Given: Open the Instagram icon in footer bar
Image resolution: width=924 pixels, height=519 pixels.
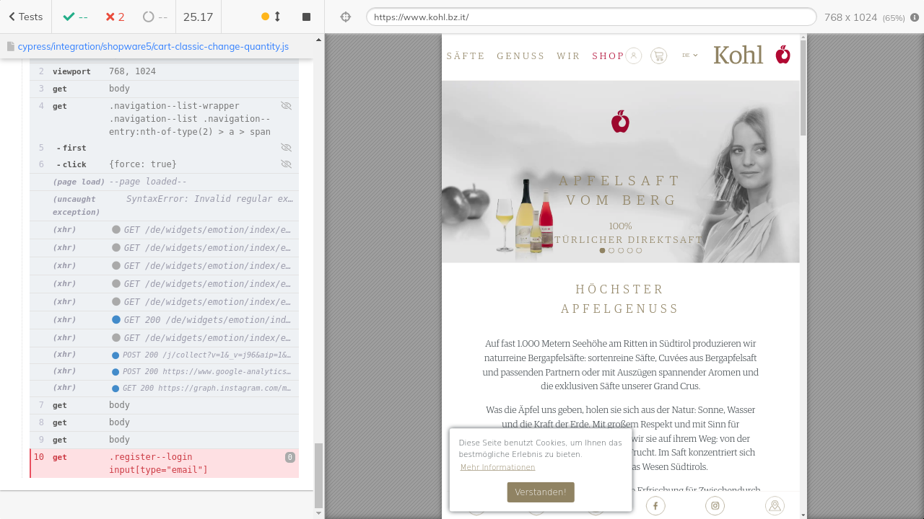Looking at the screenshot, I should (715, 505).
